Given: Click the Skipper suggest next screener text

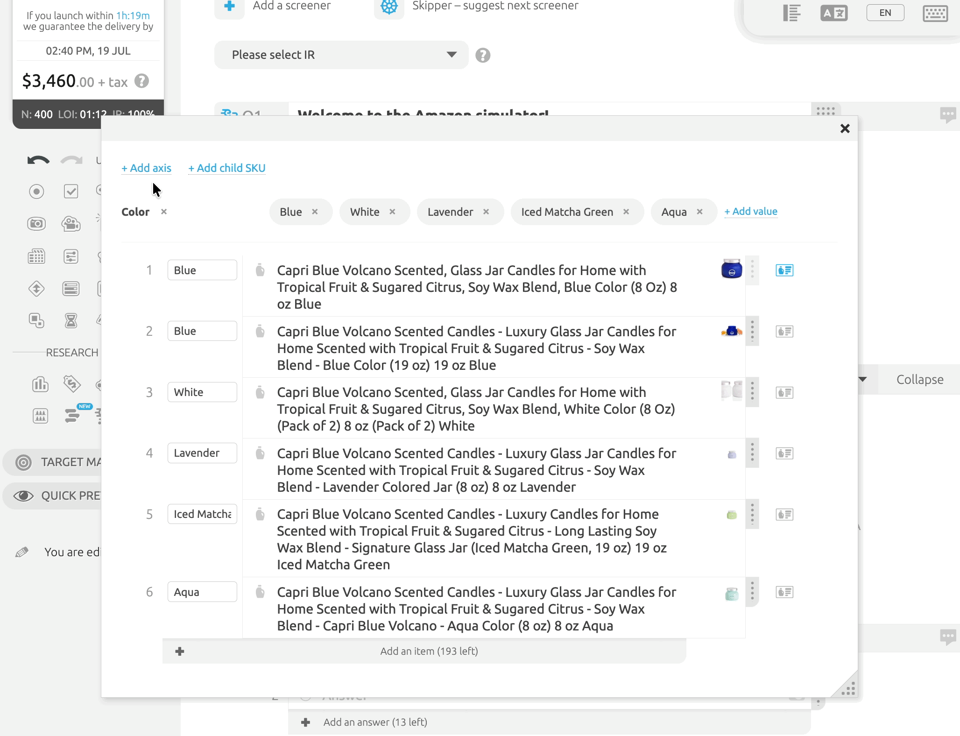Looking at the screenshot, I should pyautogui.click(x=495, y=6).
